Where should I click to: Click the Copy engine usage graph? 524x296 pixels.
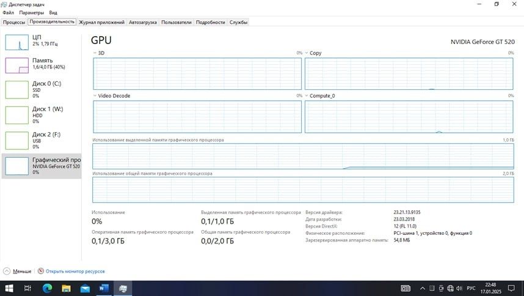coord(409,73)
